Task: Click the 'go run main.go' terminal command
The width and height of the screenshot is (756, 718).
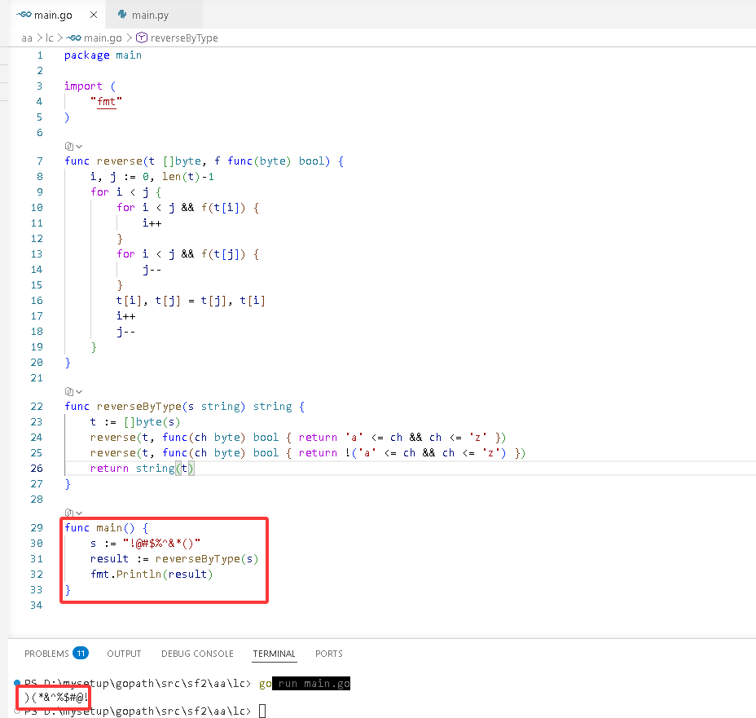Action: tap(304, 683)
